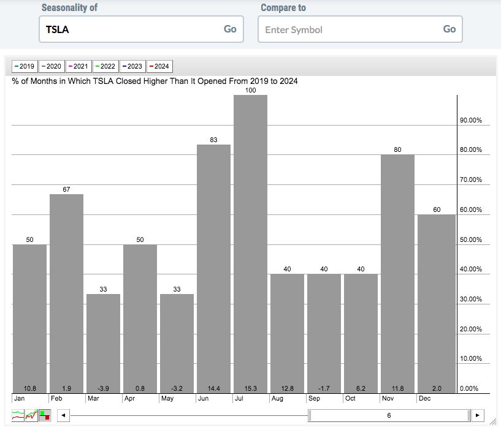Image resolution: width=501 pixels, height=430 pixels.
Task: Toggle the 2023 year legend
Action: [132, 66]
